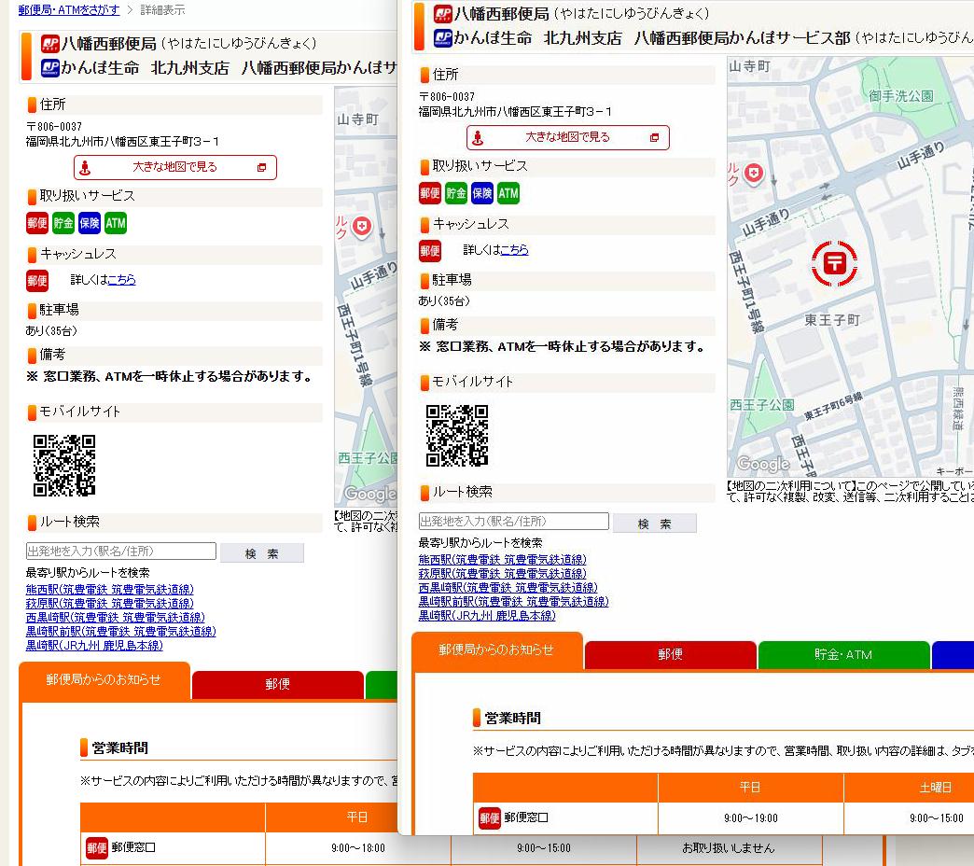Click the Japan Post logo in the left window header
Image resolution: width=974 pixels, height=866 pixels.
click(x=50, y=44)
